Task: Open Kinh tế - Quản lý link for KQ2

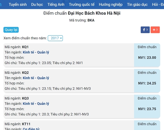Action: point(36,78)
